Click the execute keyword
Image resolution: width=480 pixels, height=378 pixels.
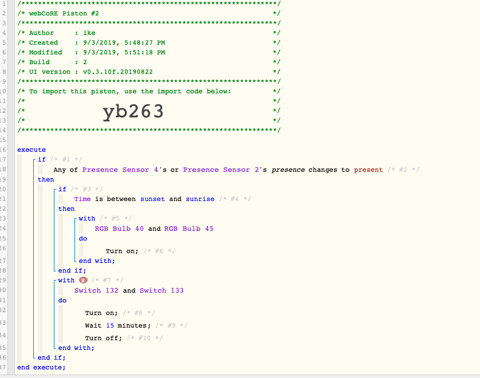click(x=32, y=149)
